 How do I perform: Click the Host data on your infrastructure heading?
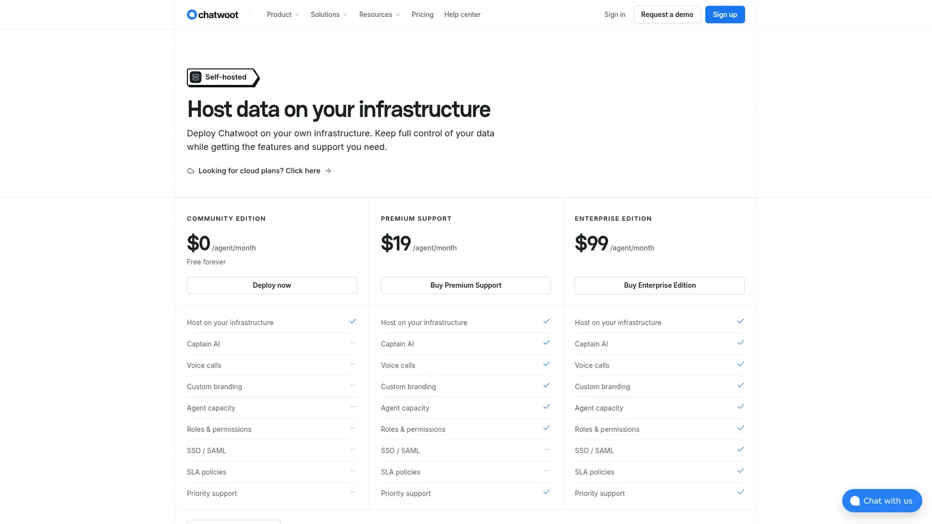click(x=339, y=109)
